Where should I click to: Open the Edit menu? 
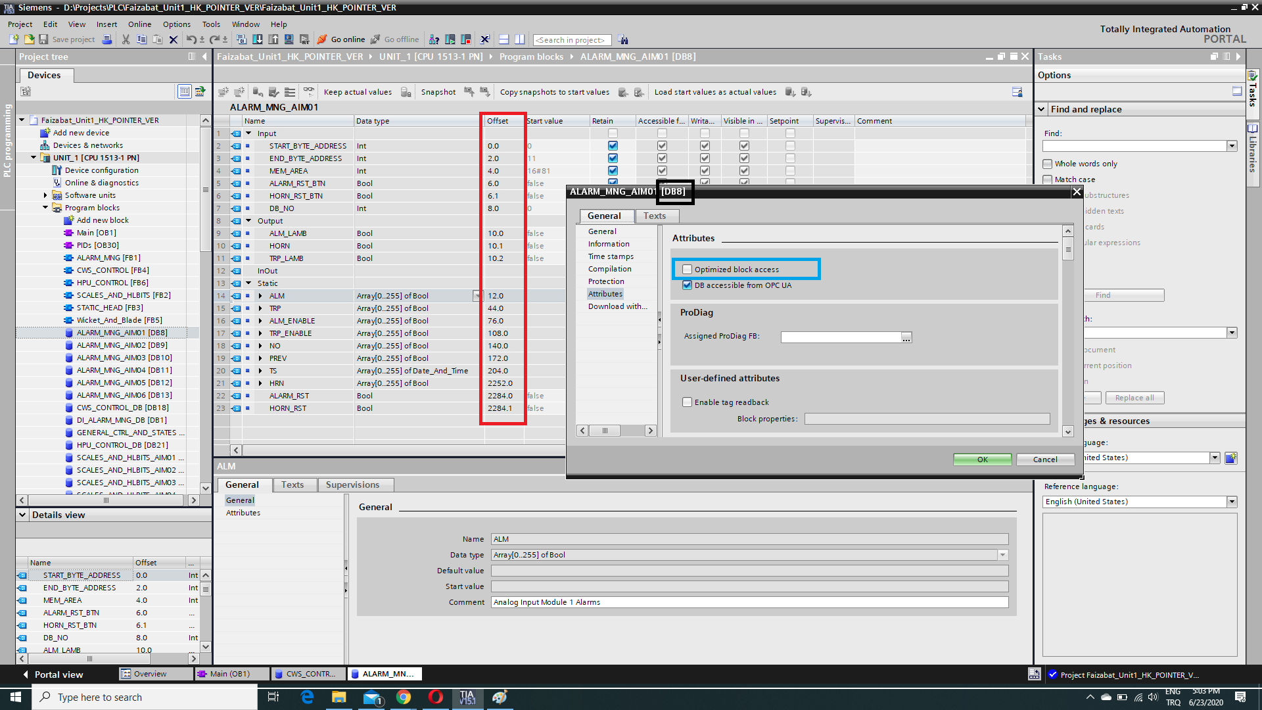point(50,24)
